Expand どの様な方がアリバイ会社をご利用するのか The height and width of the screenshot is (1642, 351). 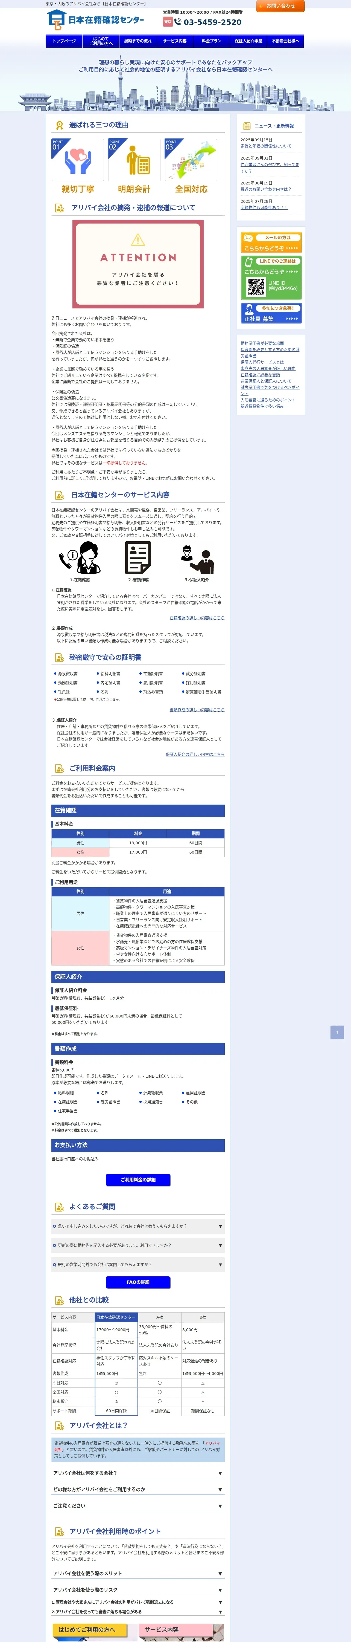pos(138,1490)
